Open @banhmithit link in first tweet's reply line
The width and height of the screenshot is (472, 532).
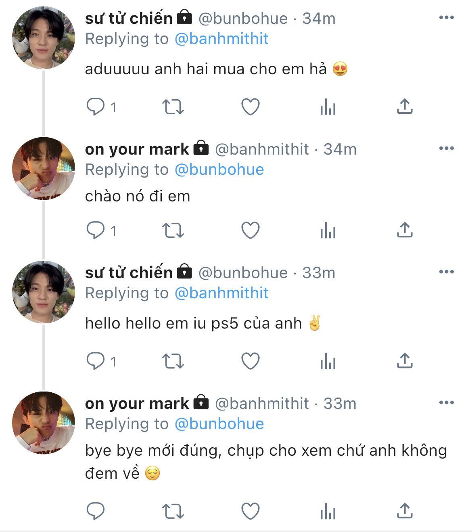pos(221,39)
